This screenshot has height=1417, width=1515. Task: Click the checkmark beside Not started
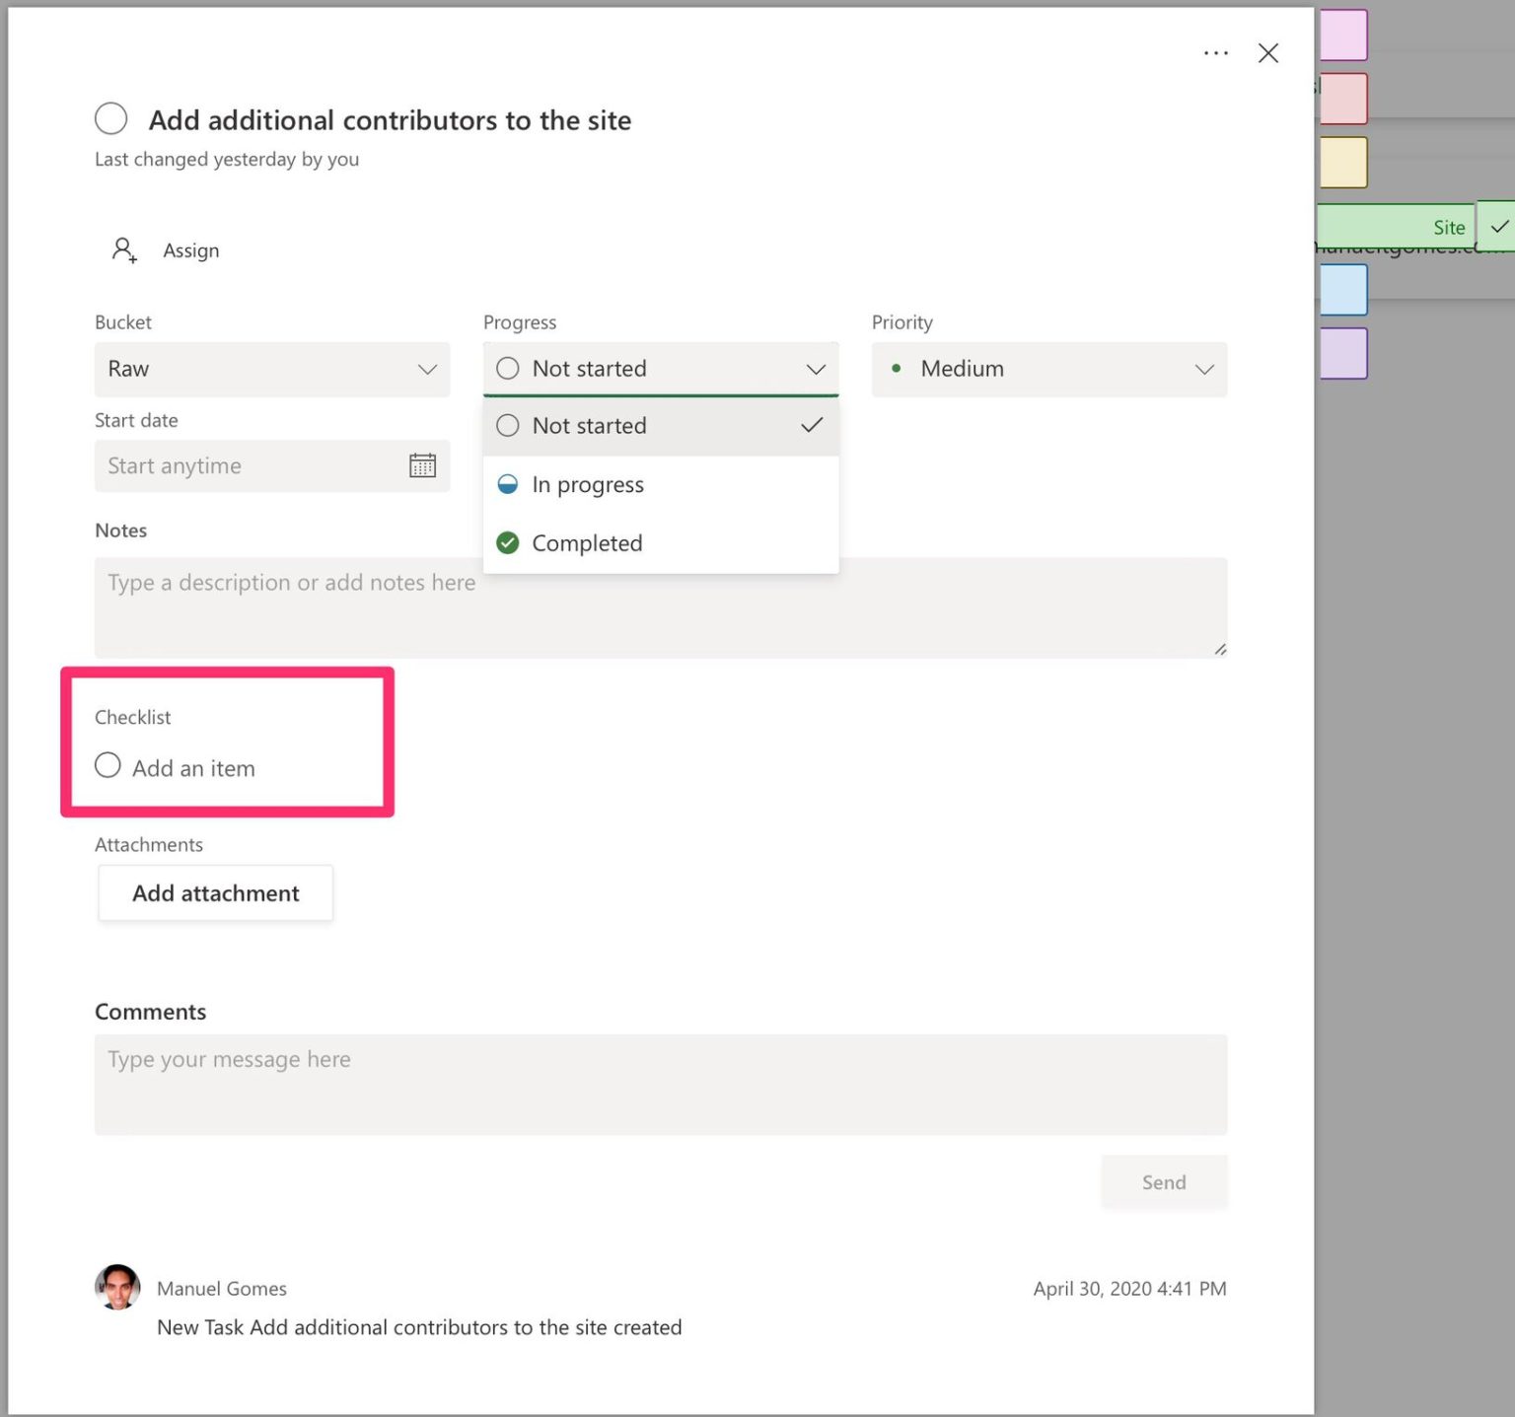[811, 425]
